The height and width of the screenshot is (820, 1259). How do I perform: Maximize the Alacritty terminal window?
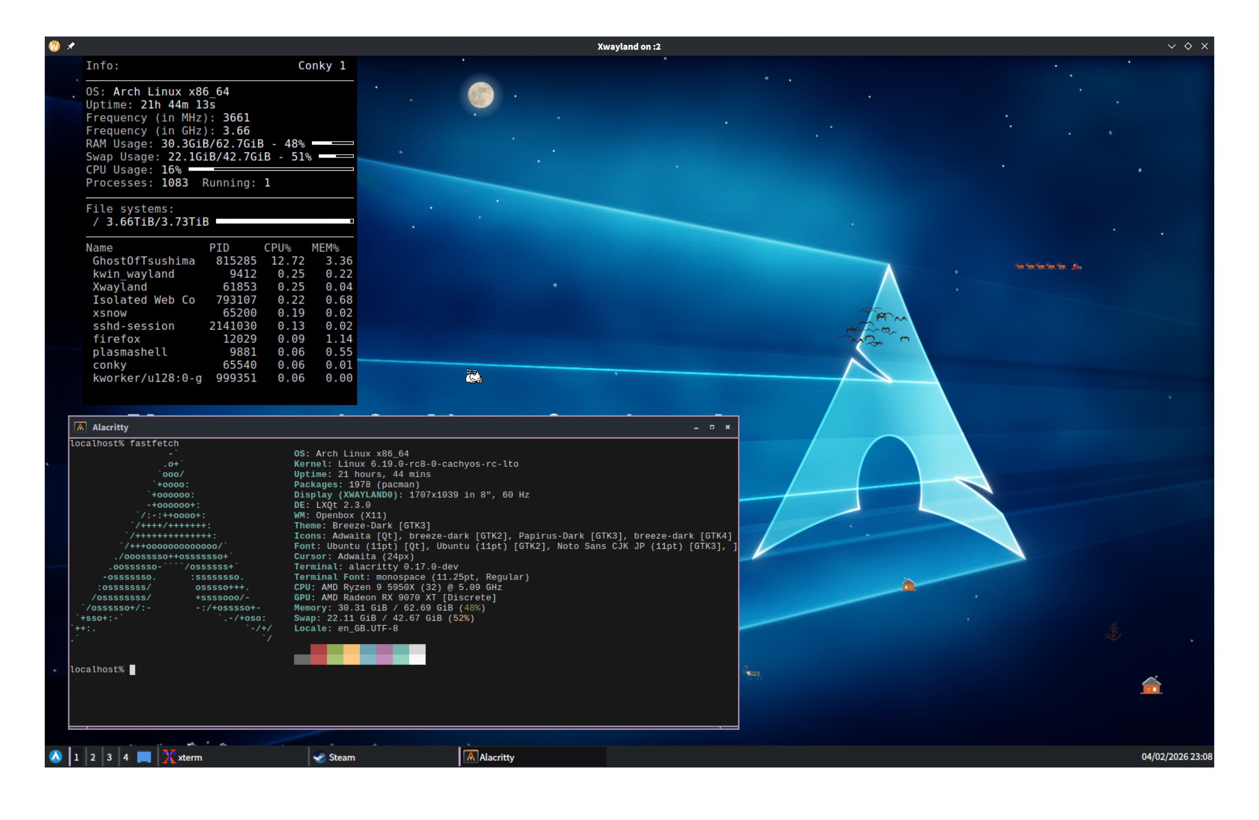coord(711,426)
